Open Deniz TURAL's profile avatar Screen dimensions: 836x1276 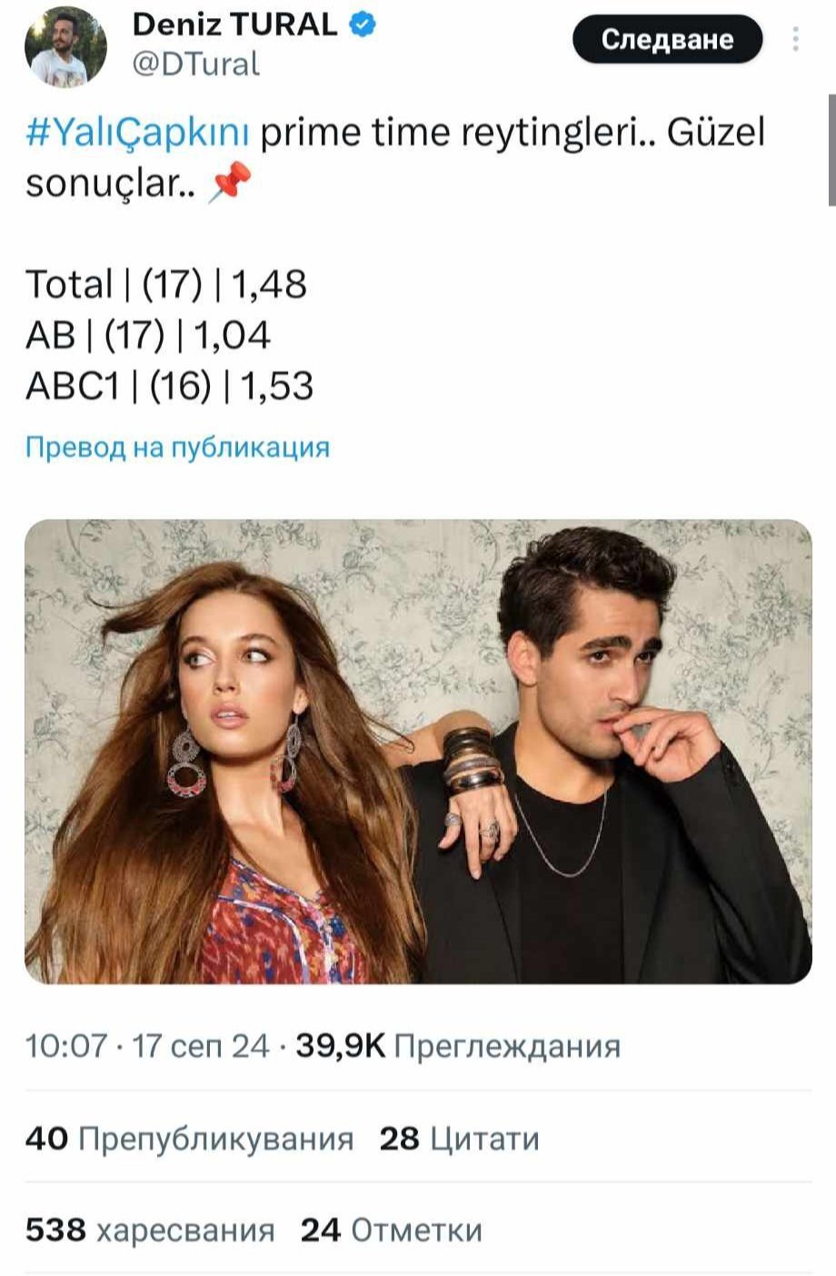65,46
